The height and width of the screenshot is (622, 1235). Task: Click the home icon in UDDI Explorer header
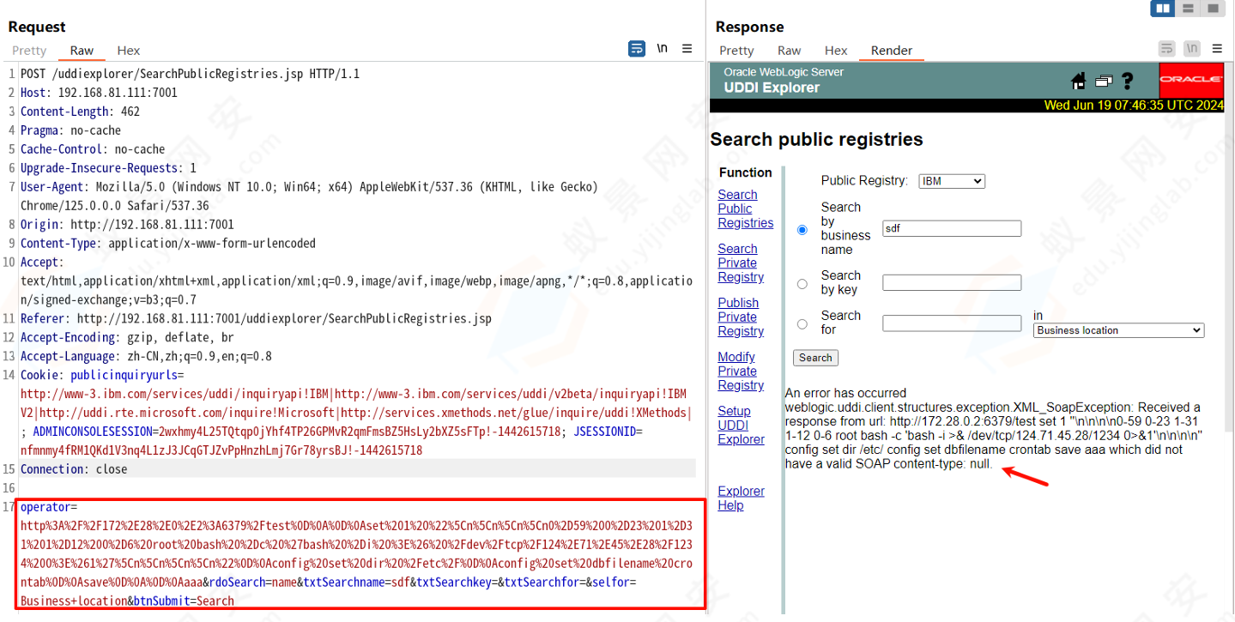tap(1079, 82)
